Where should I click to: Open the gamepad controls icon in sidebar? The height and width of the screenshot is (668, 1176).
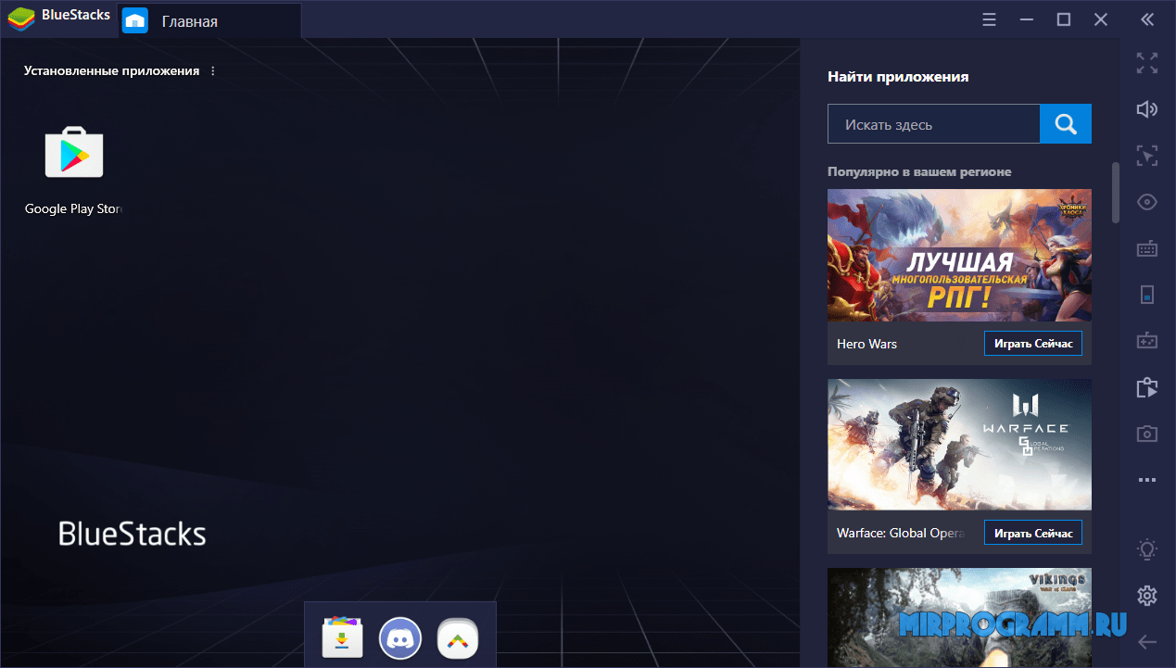[x=1147, y=341]
